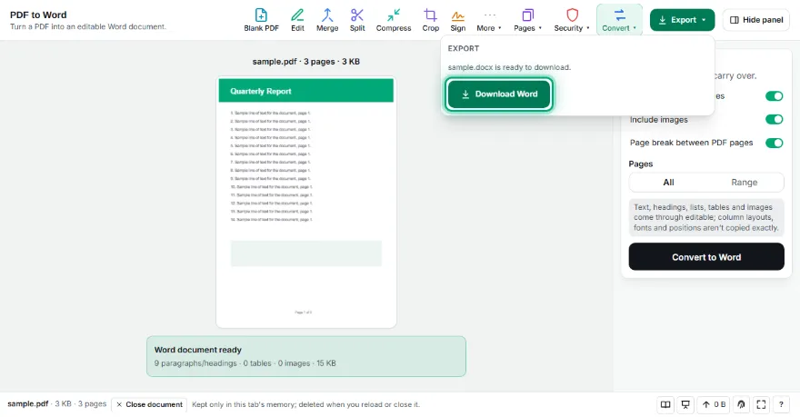Viewport: 800px width, 417px height.
Task: Close the document
Action: tap(149, 404)
